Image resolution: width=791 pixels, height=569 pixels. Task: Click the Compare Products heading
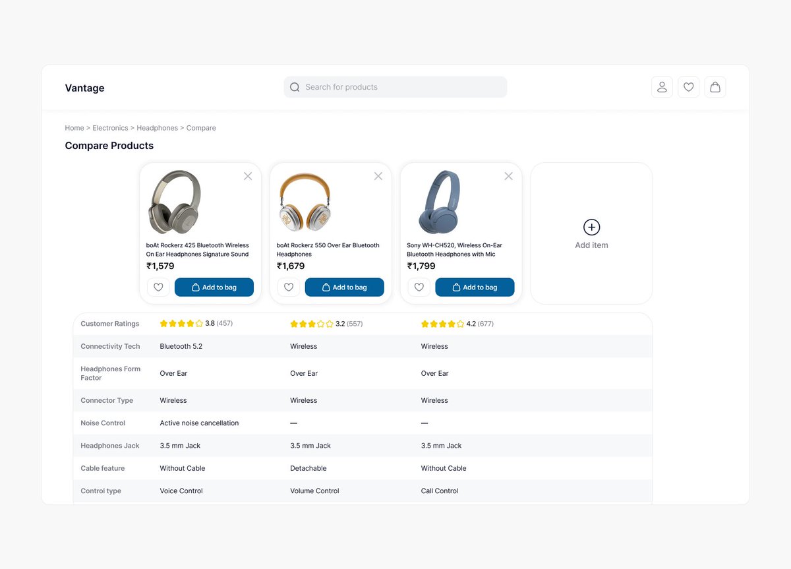(x=109, y=146)
